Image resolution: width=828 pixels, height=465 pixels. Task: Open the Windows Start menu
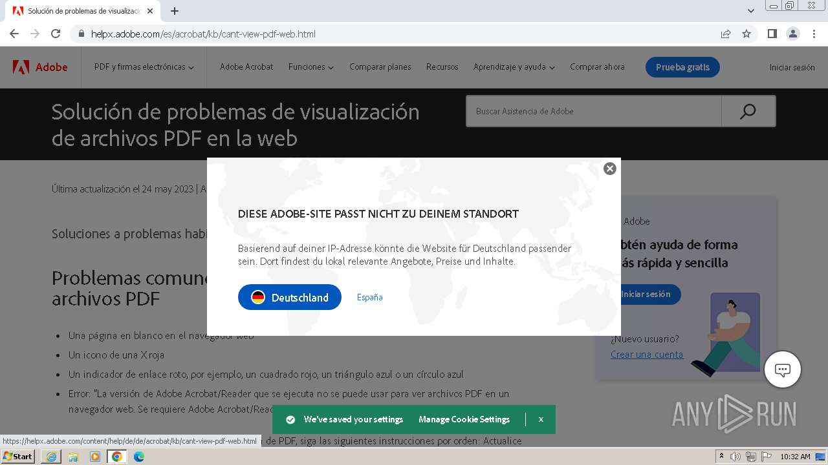coord(17,457)
